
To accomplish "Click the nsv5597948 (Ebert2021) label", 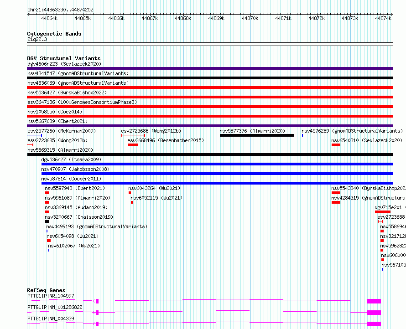I will [75, 188].
